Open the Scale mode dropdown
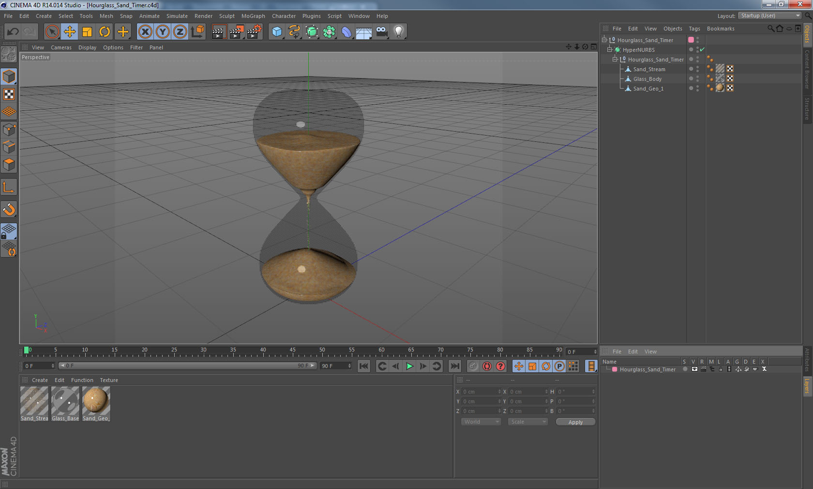The width and height of the screenshot is (813, 489). (x=527, y=422)
